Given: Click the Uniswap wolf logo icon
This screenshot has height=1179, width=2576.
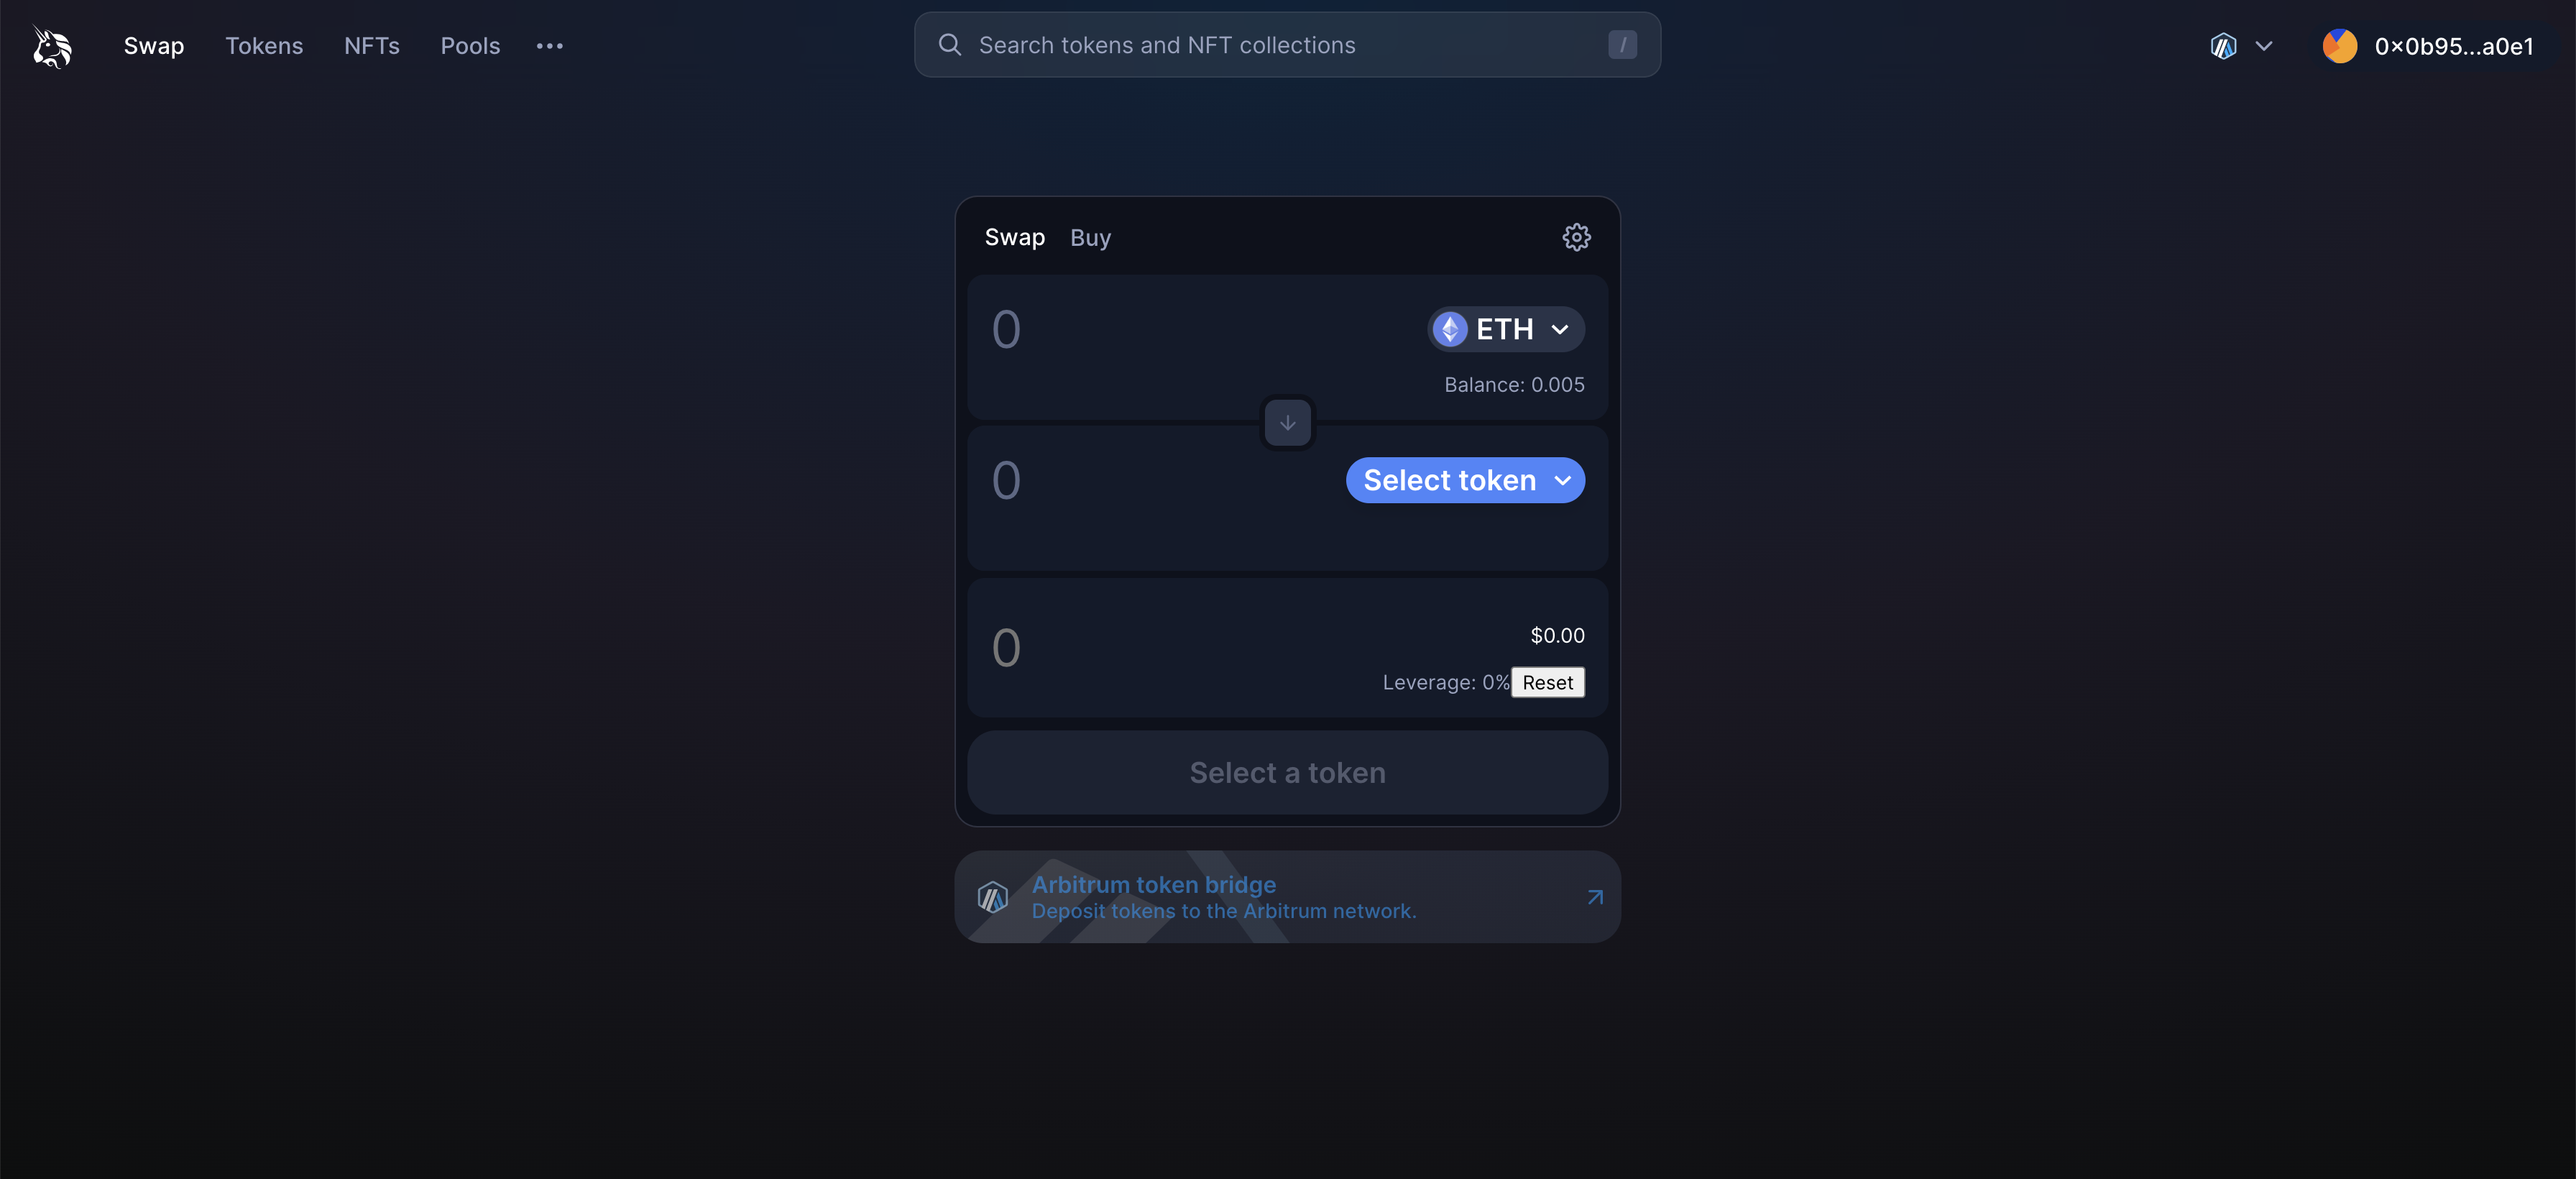Looking at the screenshot, I should click(50, 45).
